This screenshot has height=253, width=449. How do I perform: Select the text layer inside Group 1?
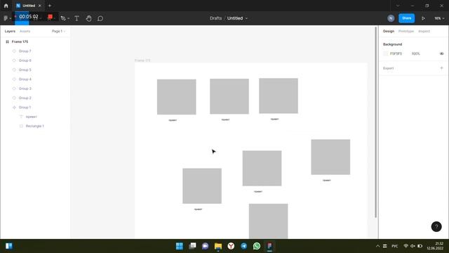click(31, 117)
